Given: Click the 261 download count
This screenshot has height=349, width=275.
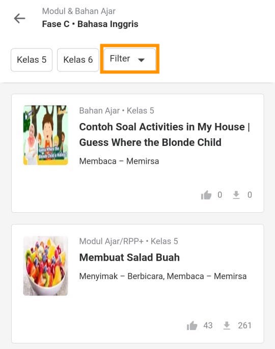Looking at the screenshot, I should (x=244, y=326).
